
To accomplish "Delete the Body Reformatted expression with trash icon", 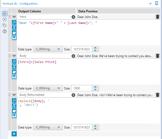I will click(x=158, y=95).
